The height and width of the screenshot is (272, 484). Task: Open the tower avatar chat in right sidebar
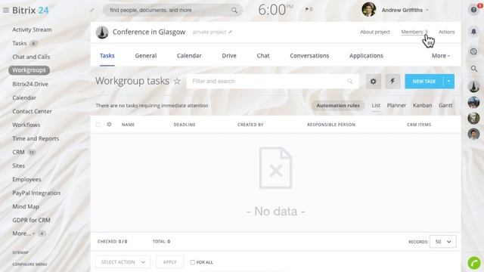473,87
